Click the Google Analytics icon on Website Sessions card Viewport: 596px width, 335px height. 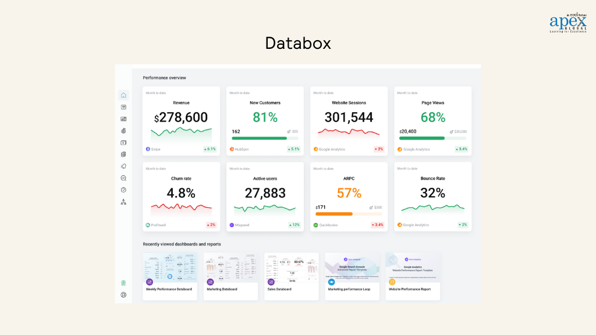pos(315,149)
